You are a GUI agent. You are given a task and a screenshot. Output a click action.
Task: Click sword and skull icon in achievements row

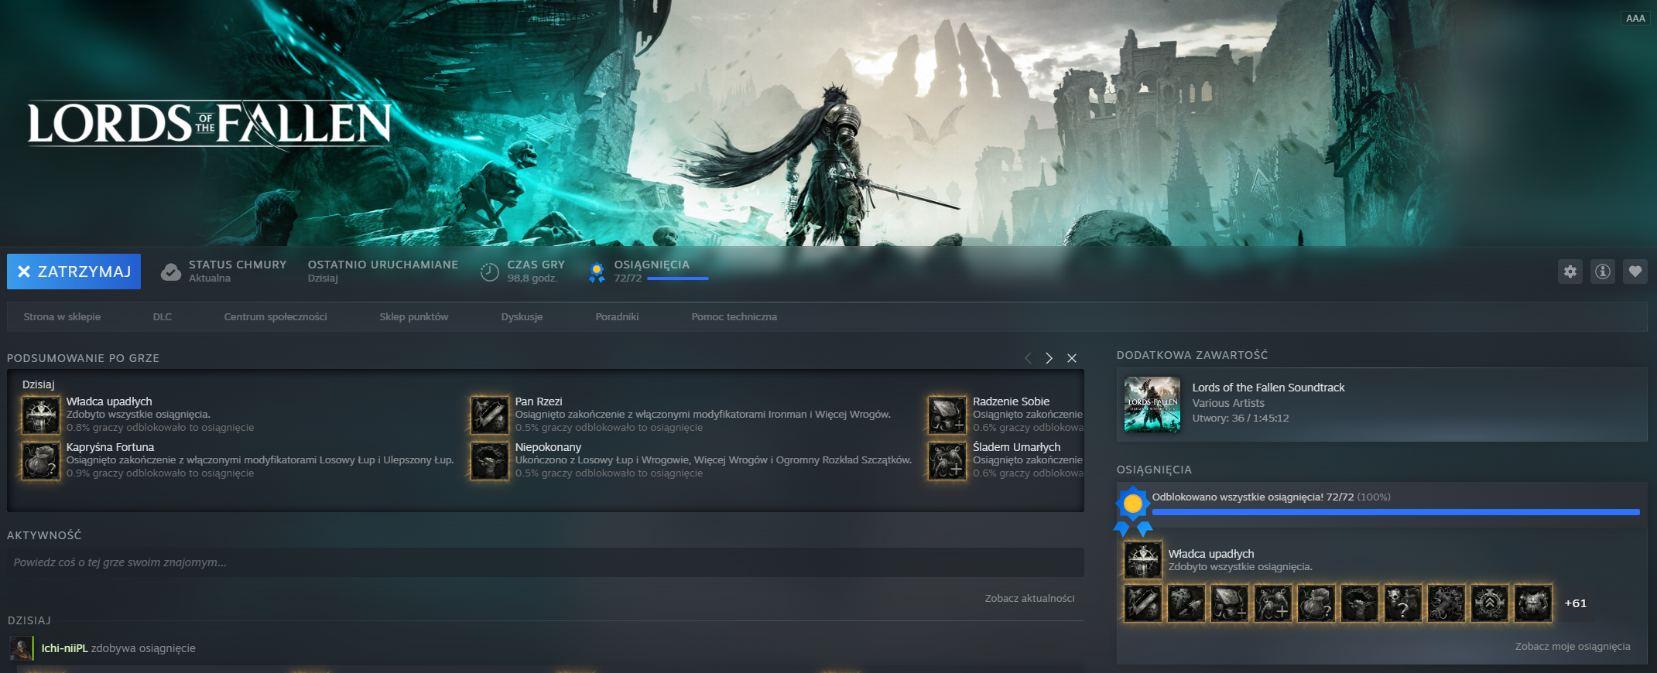click(1142, 603)
